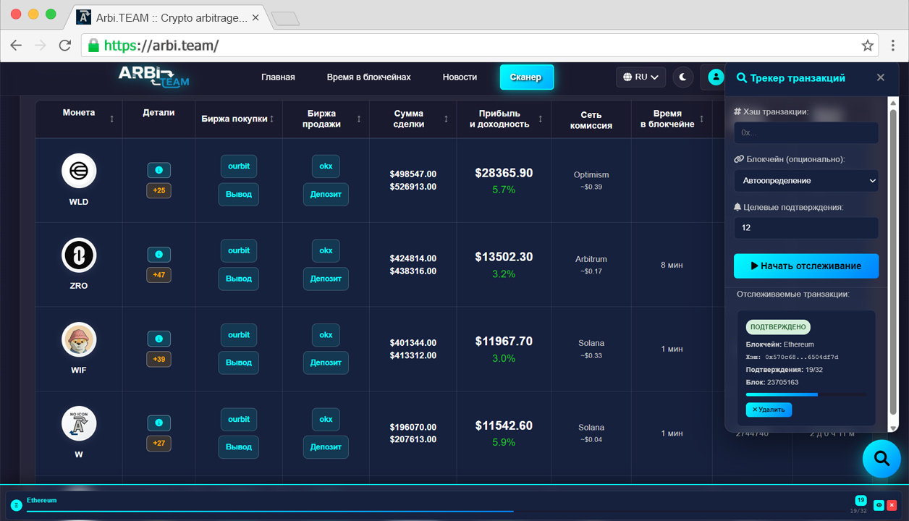Image resolution: width=909 pixels, height=521 pixels.
Task: Expand the +25 details badge for WLD
Action: click(158, 190)
